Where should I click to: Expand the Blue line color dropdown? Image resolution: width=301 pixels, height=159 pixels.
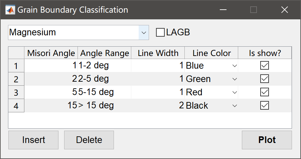pos(235,66)
